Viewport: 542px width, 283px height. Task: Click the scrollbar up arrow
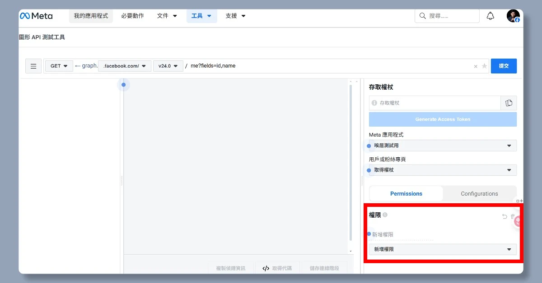[x=350, y=82]
